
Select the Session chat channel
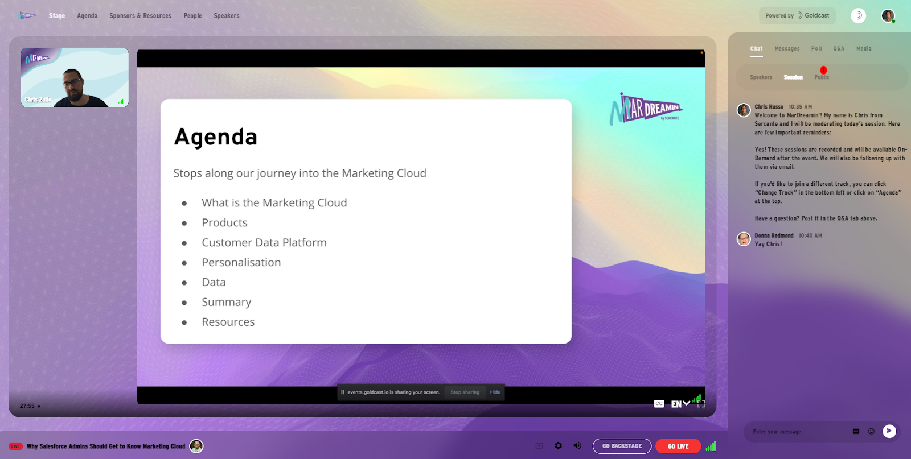tap(793, 77)
